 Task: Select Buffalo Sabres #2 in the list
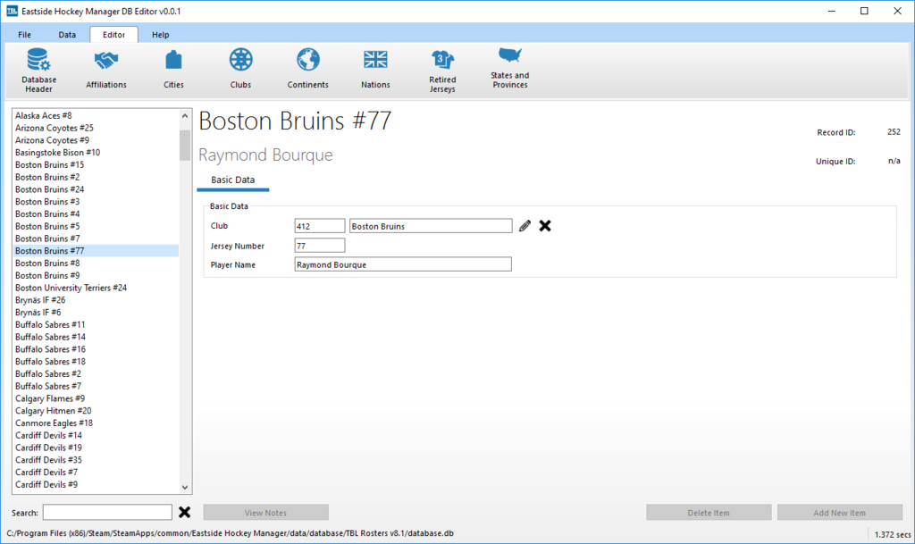pos(96,373)
